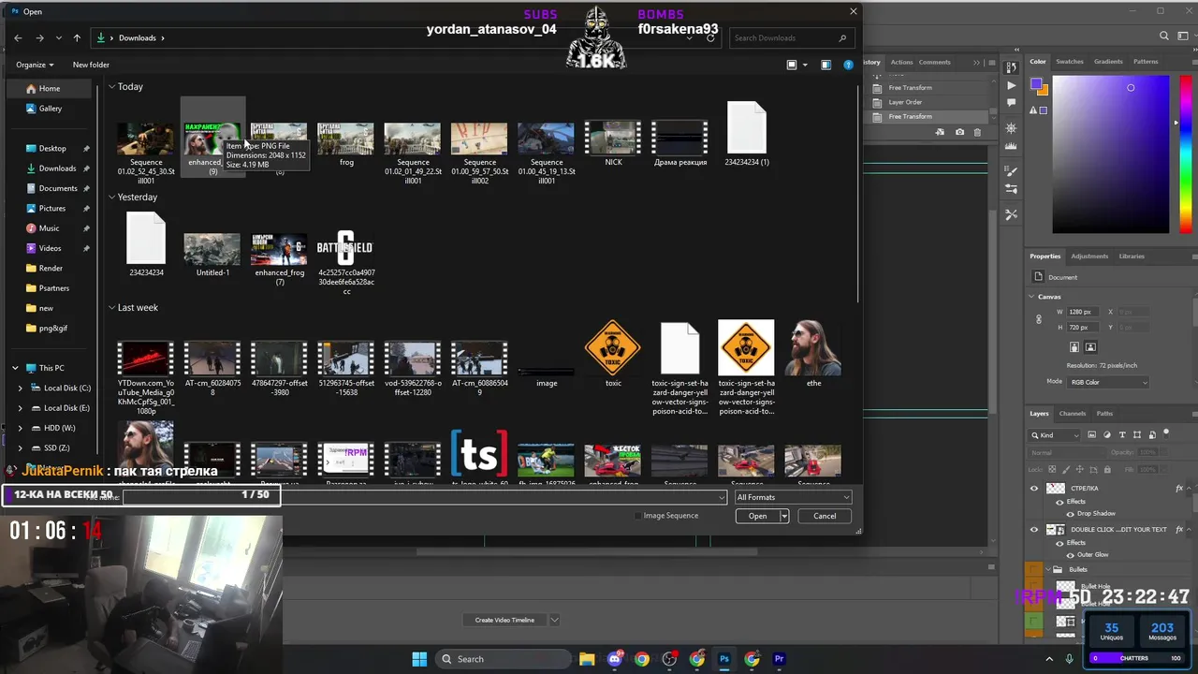Open the RGB Color mode dropdown
This screenshot has height=674, width=1198.
click(x=1107, y=382)
